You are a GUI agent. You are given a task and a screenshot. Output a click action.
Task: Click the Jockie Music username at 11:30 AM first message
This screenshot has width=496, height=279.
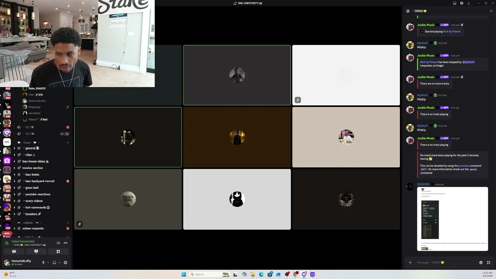point(425,25)
